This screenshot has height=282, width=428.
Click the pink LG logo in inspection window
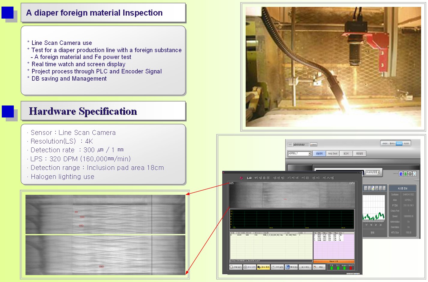click(x=241, y=178)
